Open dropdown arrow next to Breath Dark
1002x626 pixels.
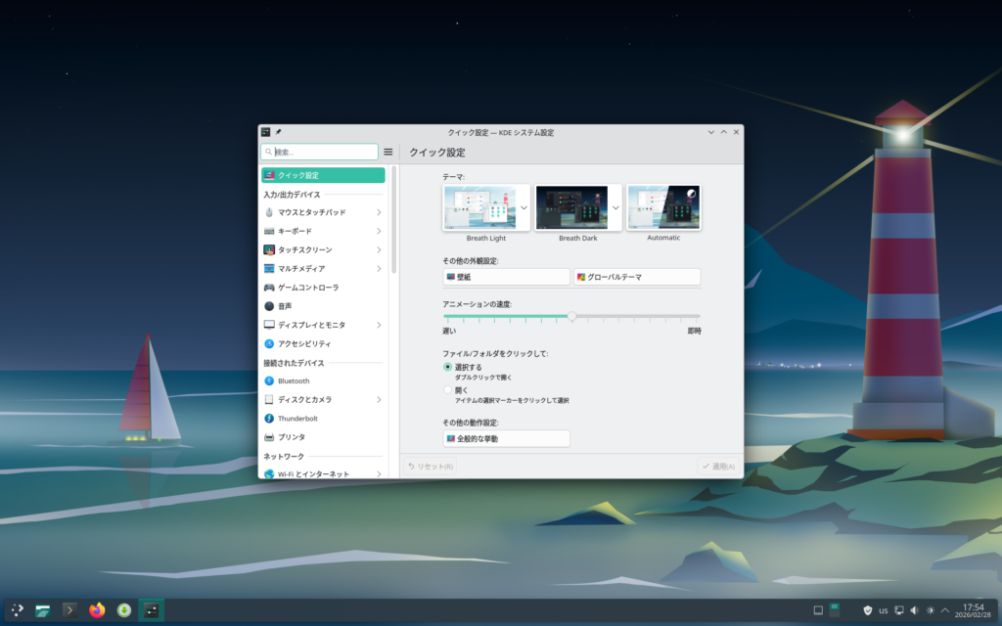615,208
